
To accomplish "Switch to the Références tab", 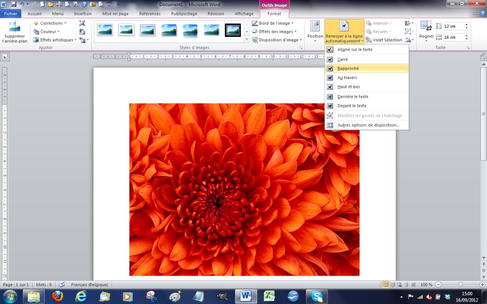I will click(x=150, y=14).
